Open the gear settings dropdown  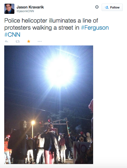pyautogui.click(x=97, y=7)
